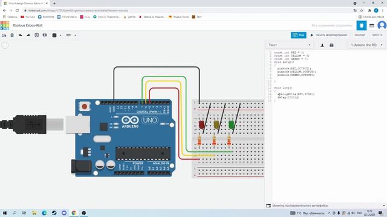Click the wire type line sample
The image size is (387, 217).
click(x=69, y=35)
